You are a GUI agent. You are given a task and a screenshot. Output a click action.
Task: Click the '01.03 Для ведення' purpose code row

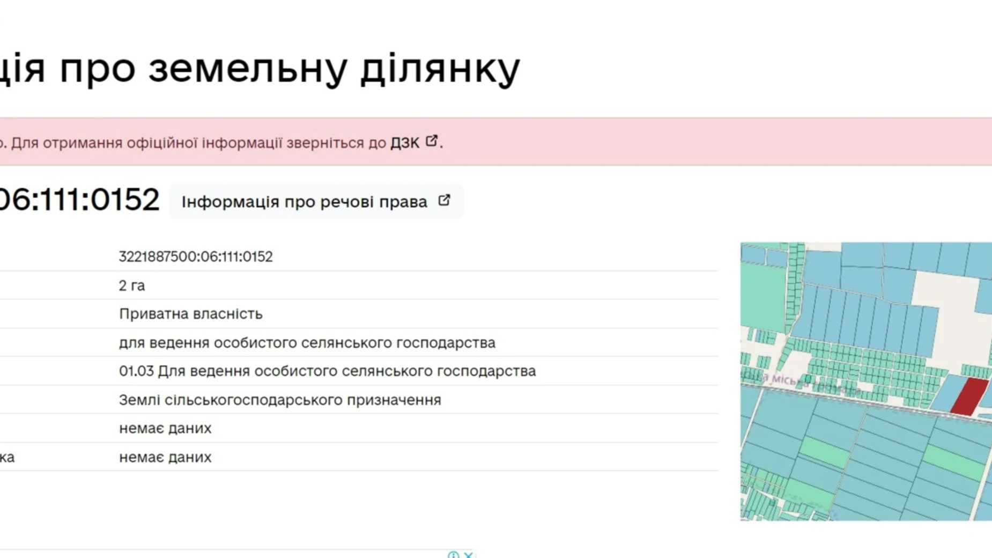327,371
